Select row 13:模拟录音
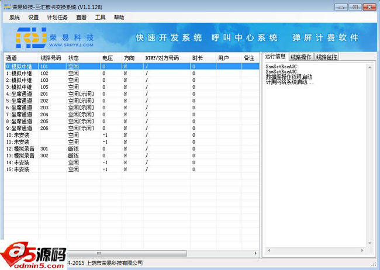This screenshot has height=270, width=380. pos(132,155)
